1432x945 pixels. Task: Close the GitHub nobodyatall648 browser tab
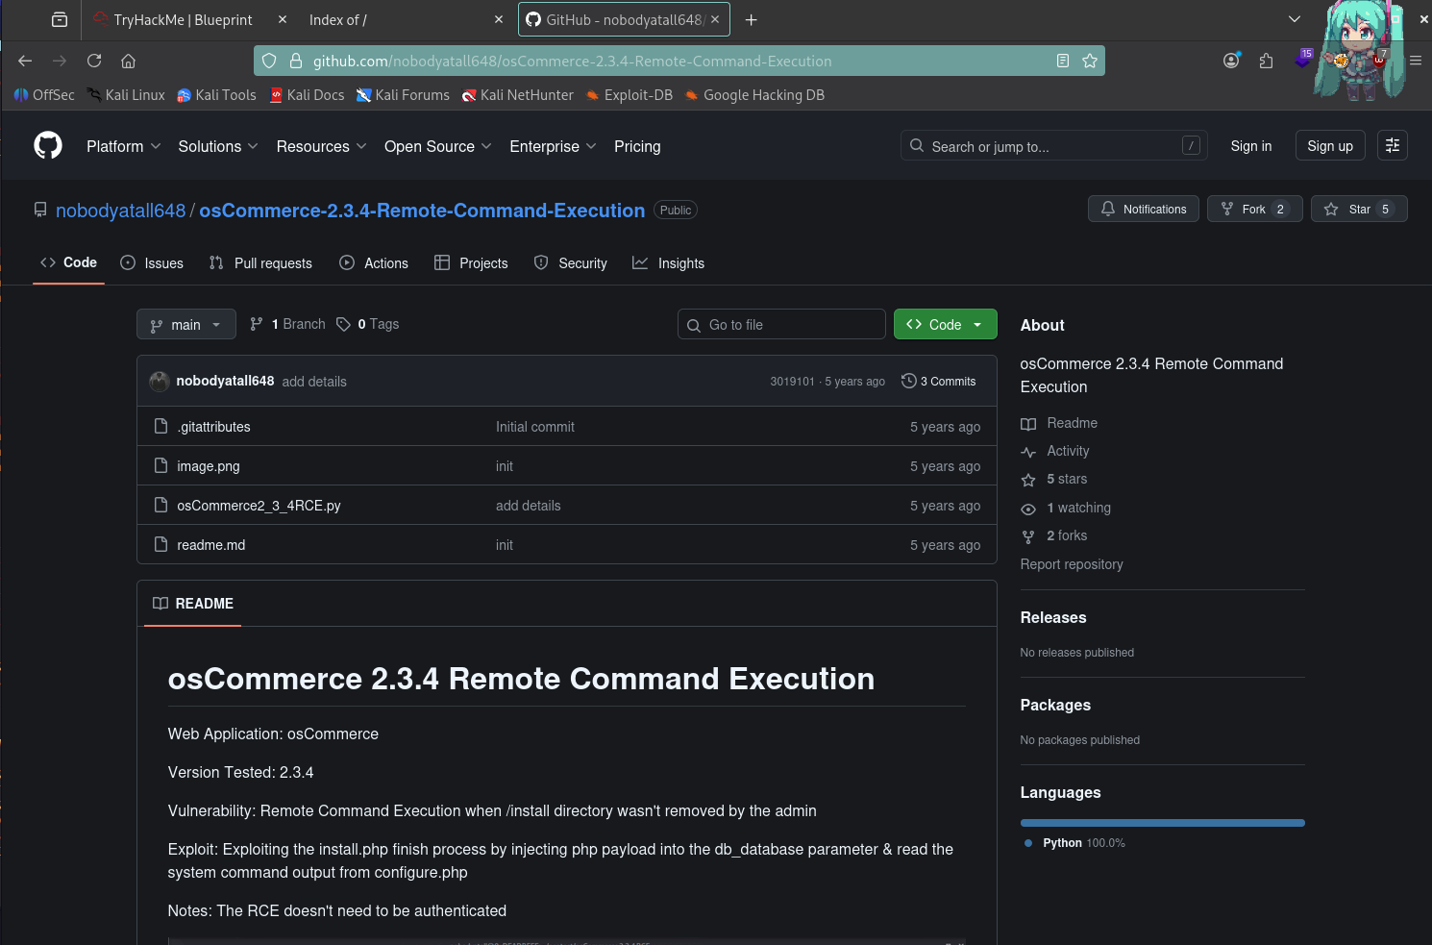(715, 19)
